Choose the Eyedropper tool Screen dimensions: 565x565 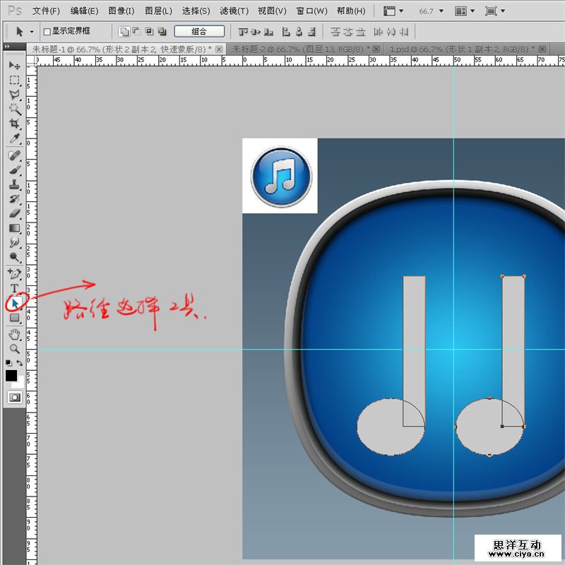[14, 139]
